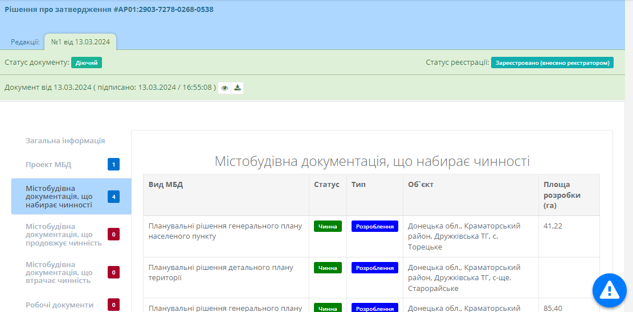Screen dimensions: 633x312
Task: Go to the Проект МБД section
Action: click(48, 165)
